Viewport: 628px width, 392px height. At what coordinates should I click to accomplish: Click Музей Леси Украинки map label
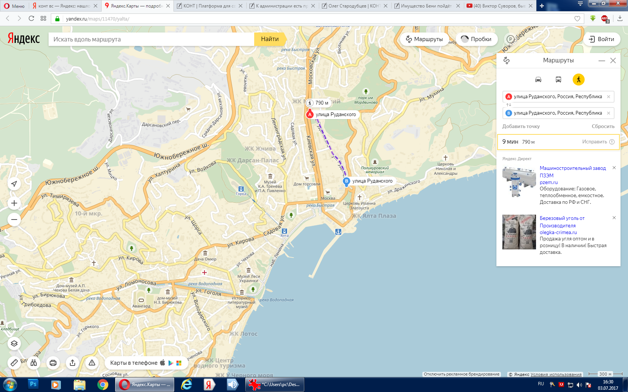pyautogui.click(x=249, y=279)
